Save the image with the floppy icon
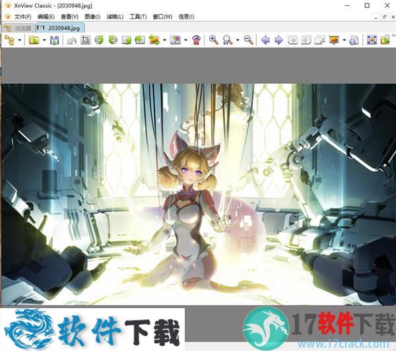This screenshot has height=351, width=396. pyautogui.click(x=54, y=40)
